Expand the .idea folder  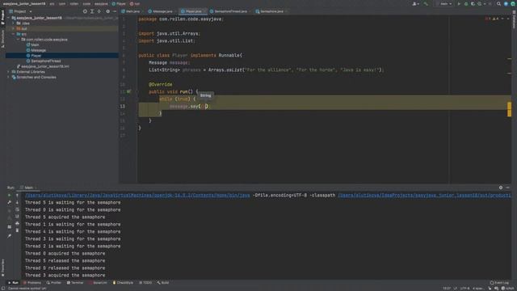pos(14,23)
